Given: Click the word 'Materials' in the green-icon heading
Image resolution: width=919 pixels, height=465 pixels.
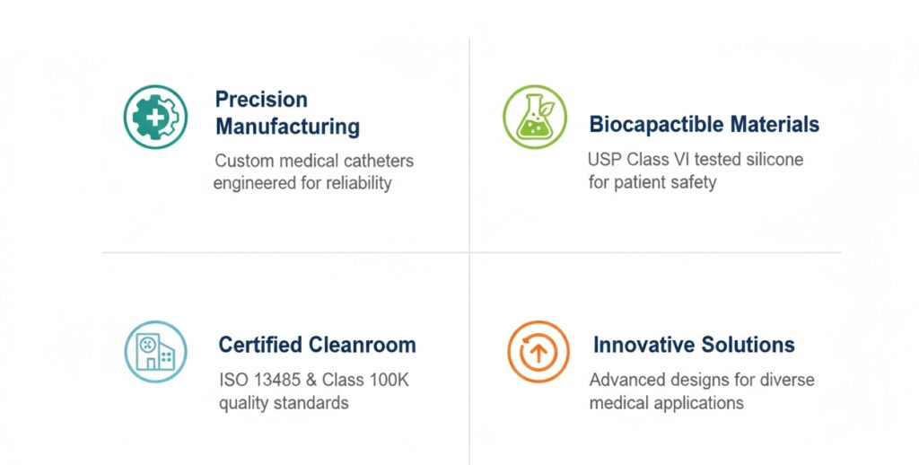Looking at the screenshot, I should pyautogui.click(x=774, y=124).
